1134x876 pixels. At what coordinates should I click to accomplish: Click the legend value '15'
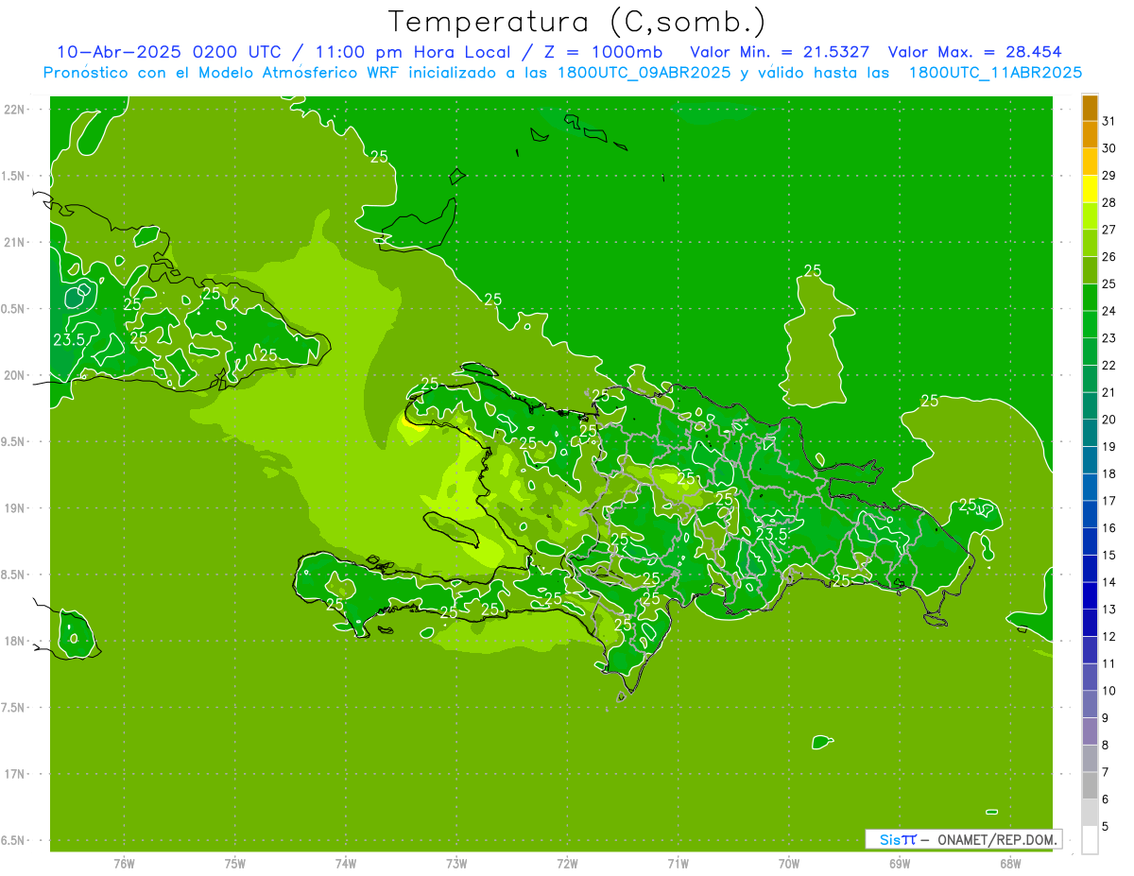pos(1109,555)
